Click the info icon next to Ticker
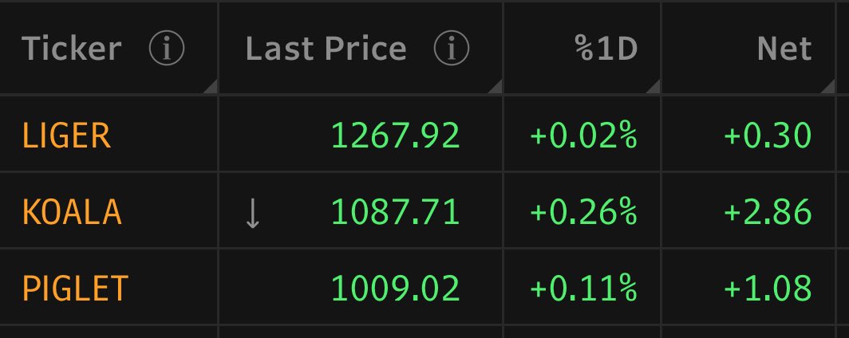Image resolution: width=849 pixels, height=338 pixels. click(167, 48)
